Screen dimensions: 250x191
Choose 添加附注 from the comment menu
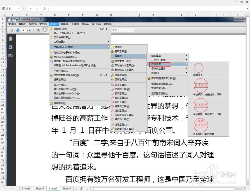tap(80, 29)
